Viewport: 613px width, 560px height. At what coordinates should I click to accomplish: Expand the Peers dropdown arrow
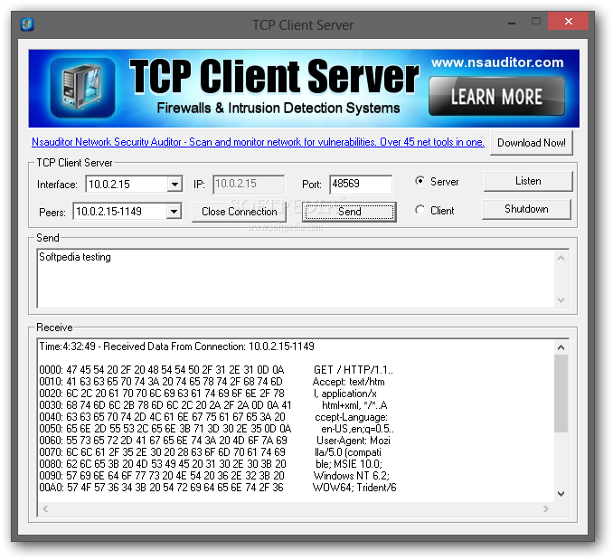(174, 212)
